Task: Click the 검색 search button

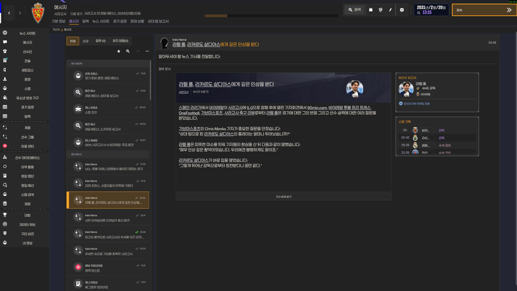Action: click(x=354, y=10)
